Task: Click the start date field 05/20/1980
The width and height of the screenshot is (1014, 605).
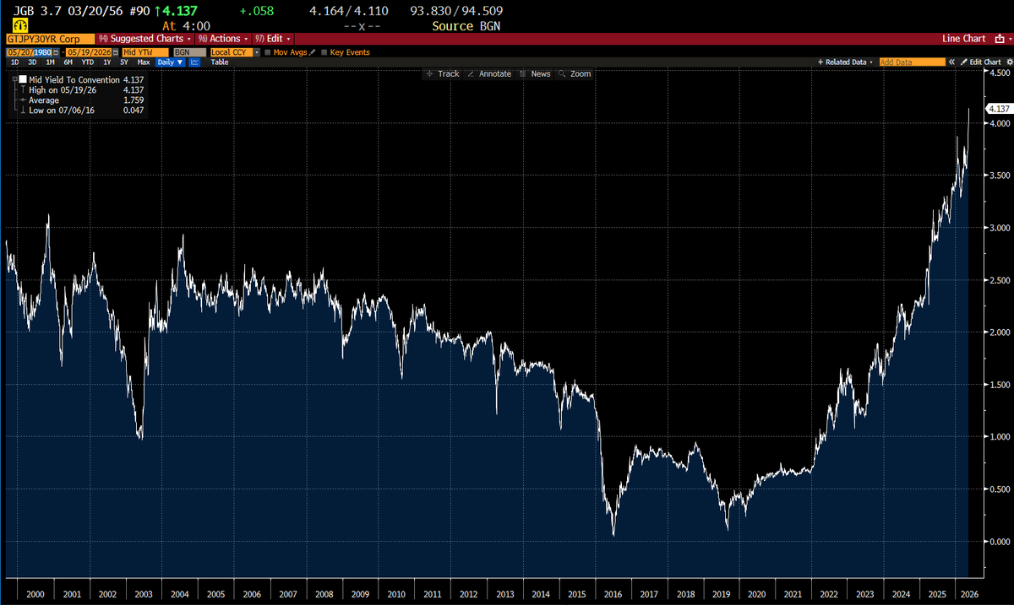Action: coord(29,51)
